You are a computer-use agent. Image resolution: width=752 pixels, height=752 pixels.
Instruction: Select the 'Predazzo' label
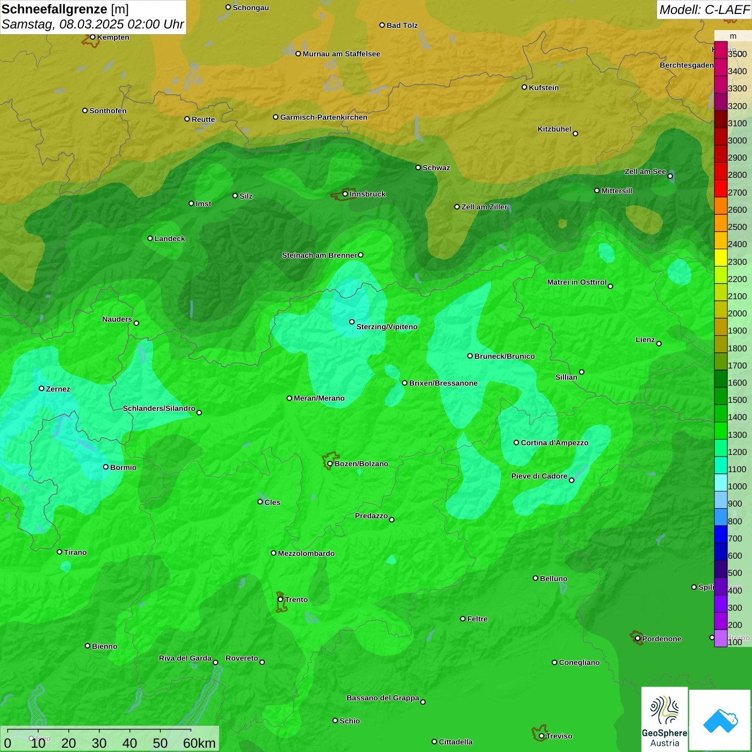[x=371, y=516]
